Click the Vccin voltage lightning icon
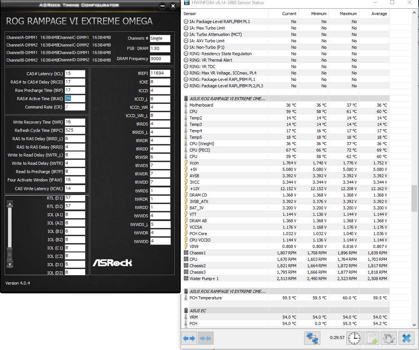Screen dimensions: 419x350 (186, 163)
